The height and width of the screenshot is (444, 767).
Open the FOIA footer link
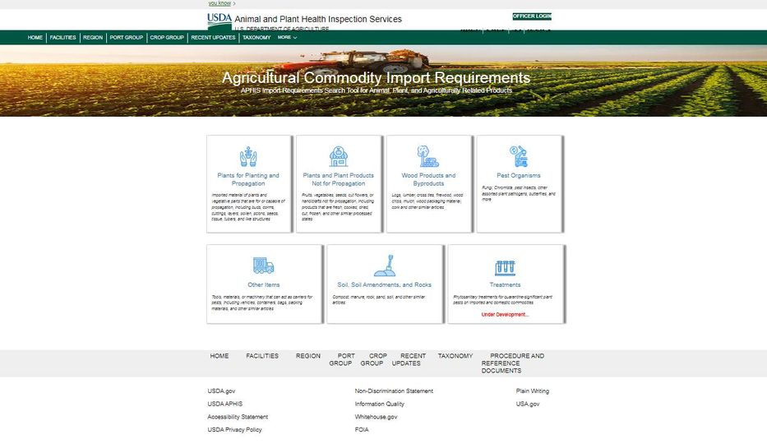point(362,430)
